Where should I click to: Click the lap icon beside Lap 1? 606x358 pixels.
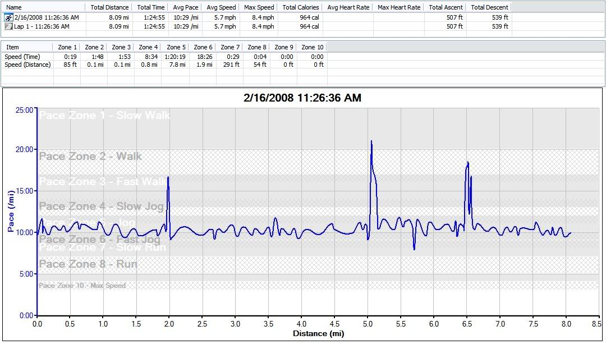click(7, 26)
